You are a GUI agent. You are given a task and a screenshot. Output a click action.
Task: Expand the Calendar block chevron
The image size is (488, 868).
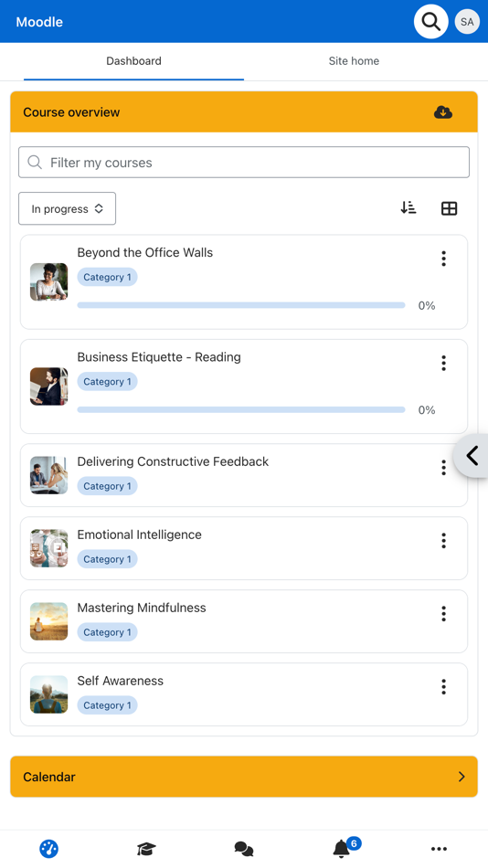461,777
